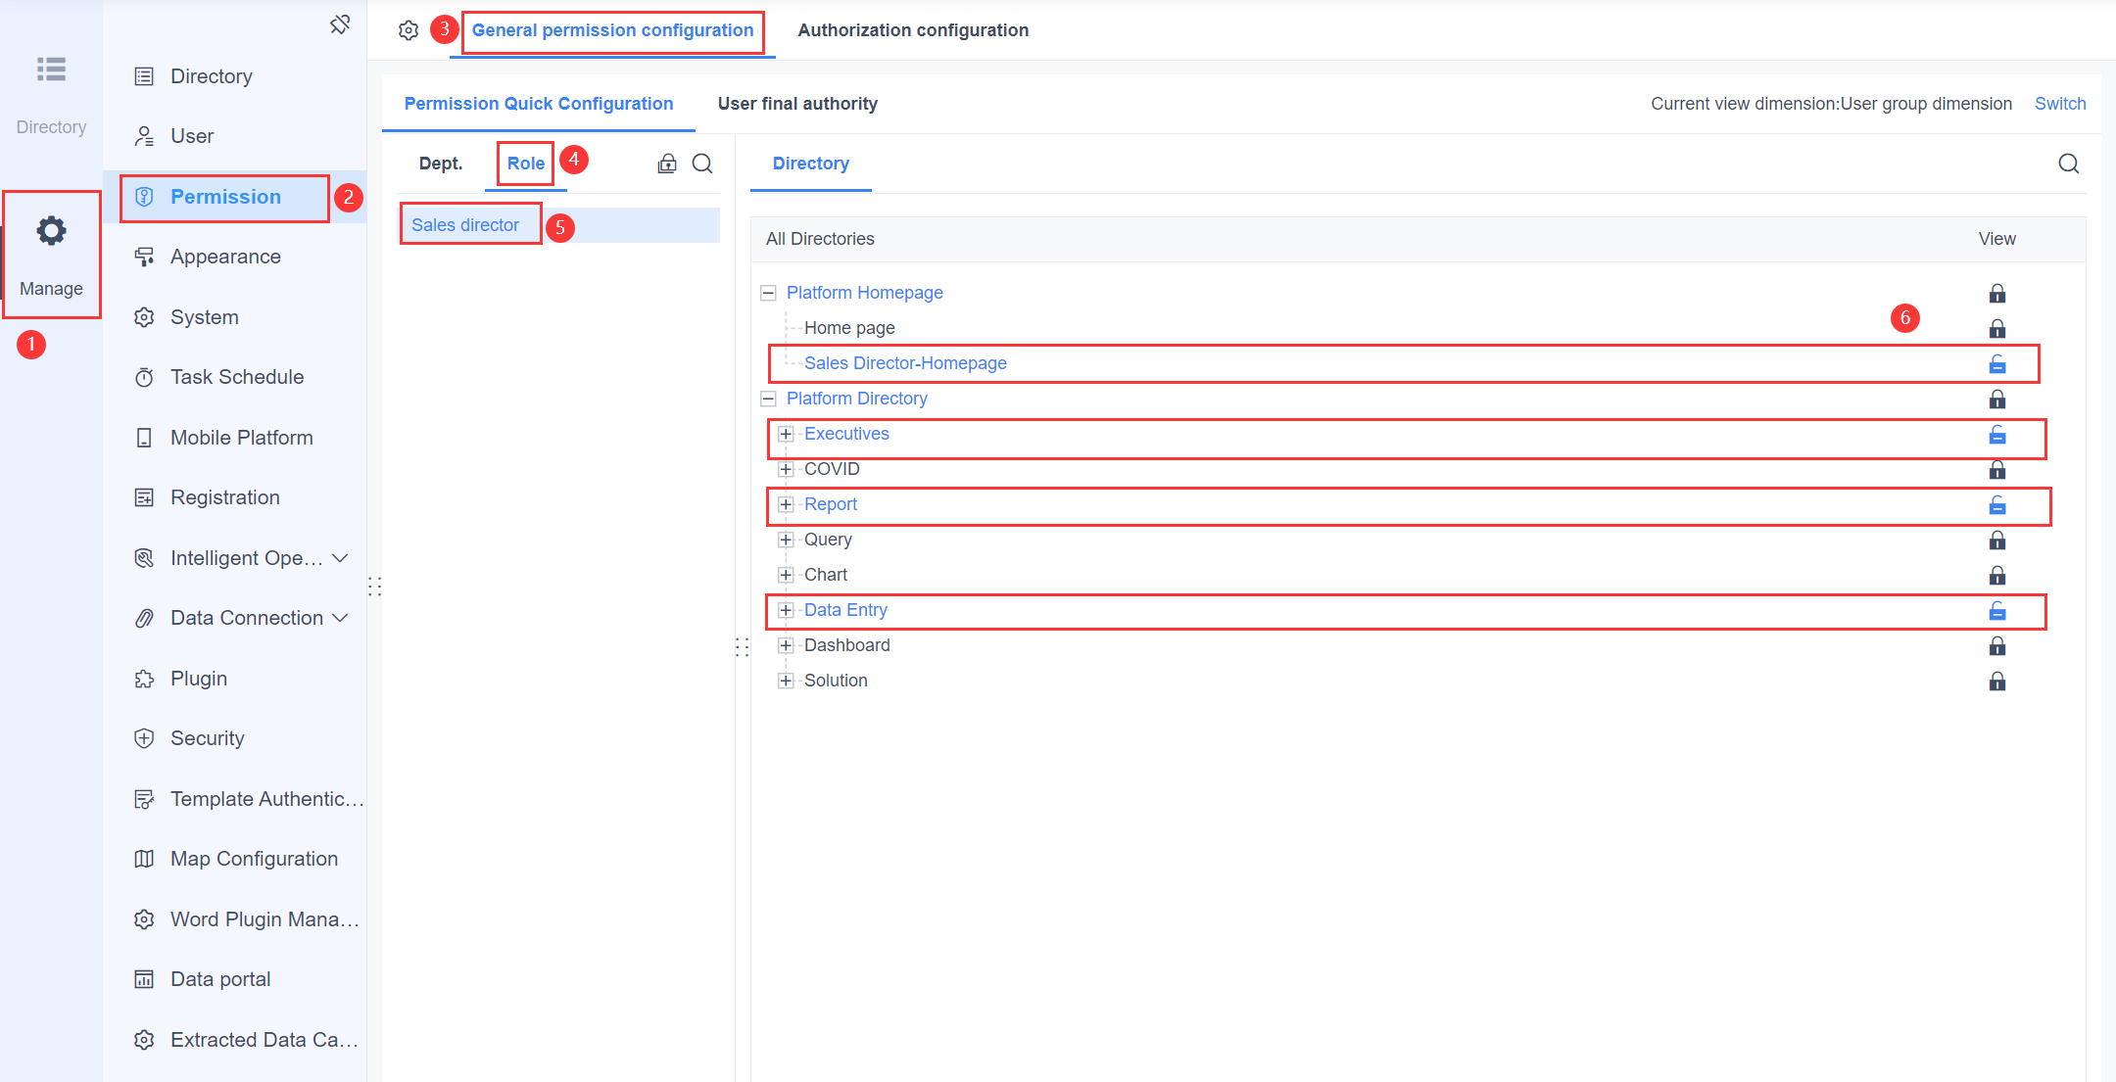The width and height of the screenshot is (2116, 1082).
Task: Lock view permission on Sales Director-Homepage
Action: 1997,363
